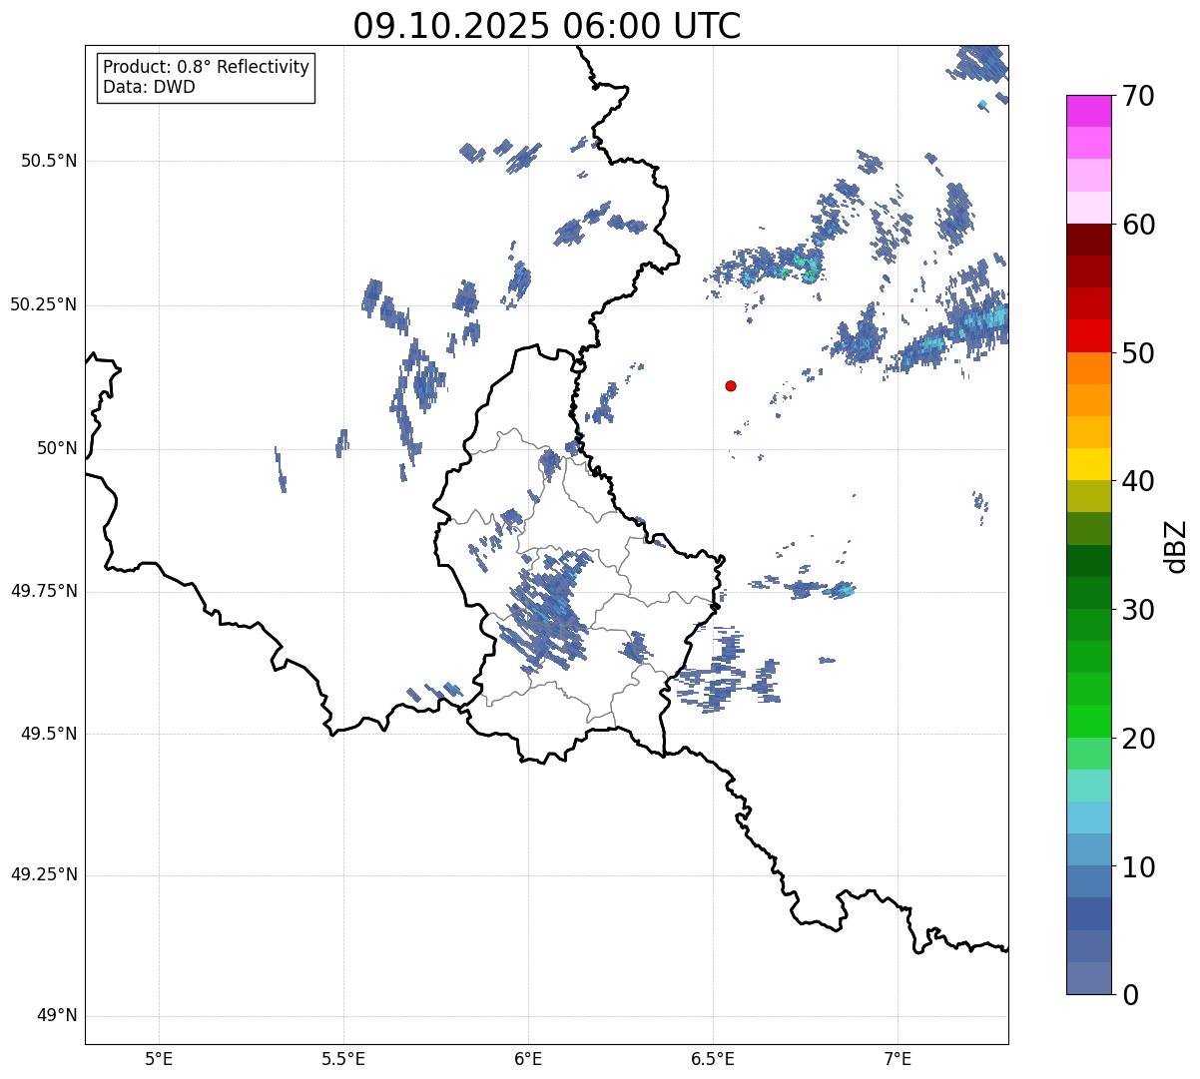
Task: Click the magenta top colorbar segment
Action: pyautogui.click(x=1089, y=111)
